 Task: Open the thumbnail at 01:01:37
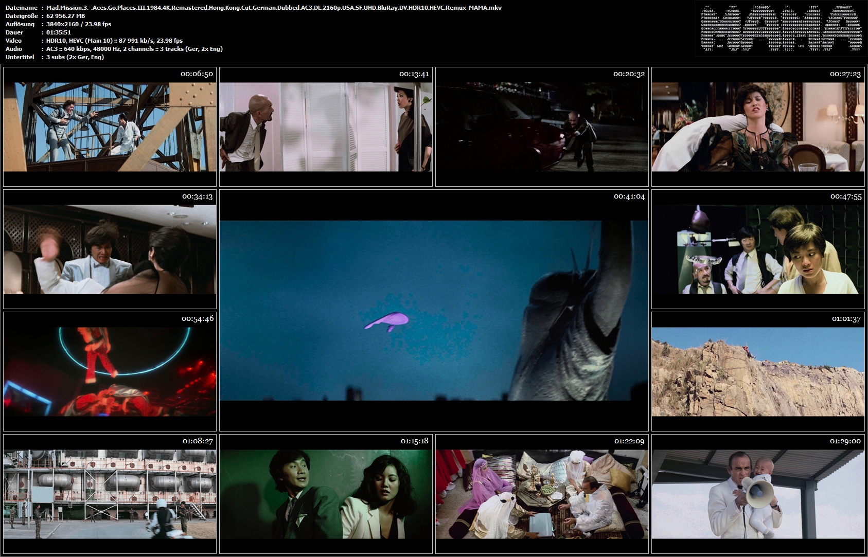pyautogui.click(x=758, y=371)
